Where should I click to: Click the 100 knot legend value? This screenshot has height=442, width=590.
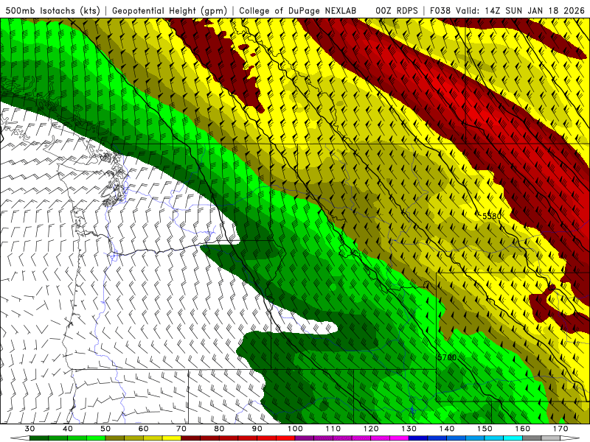(296, 429)
